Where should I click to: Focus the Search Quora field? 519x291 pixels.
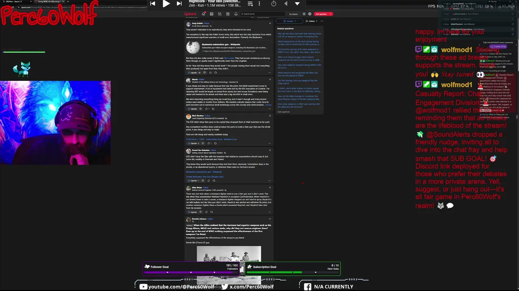(x=262, y=14)
